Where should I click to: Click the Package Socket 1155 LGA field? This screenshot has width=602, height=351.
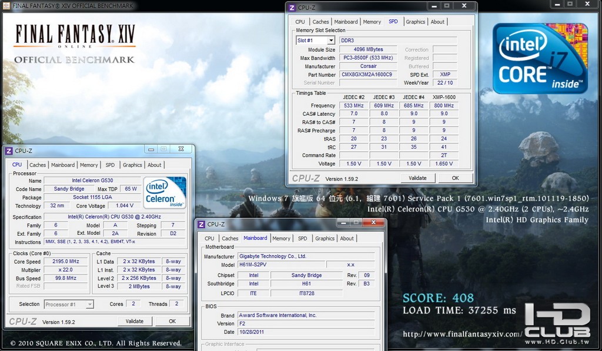tap(92, 198)
